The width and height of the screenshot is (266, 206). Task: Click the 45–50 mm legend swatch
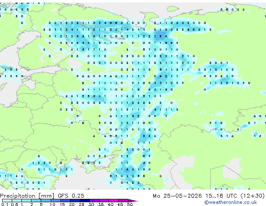coord(123,201)
